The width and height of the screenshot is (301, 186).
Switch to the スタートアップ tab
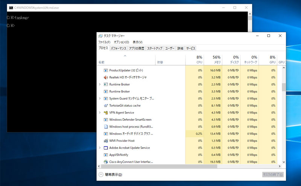tap(155, 49)
